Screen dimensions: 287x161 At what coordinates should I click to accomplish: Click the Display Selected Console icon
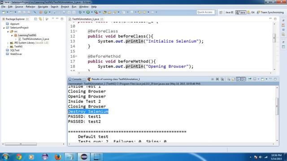[x=255, y=79]
